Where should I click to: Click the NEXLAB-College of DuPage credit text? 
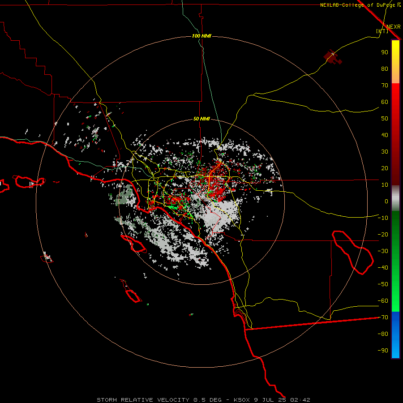coord(358,5)
